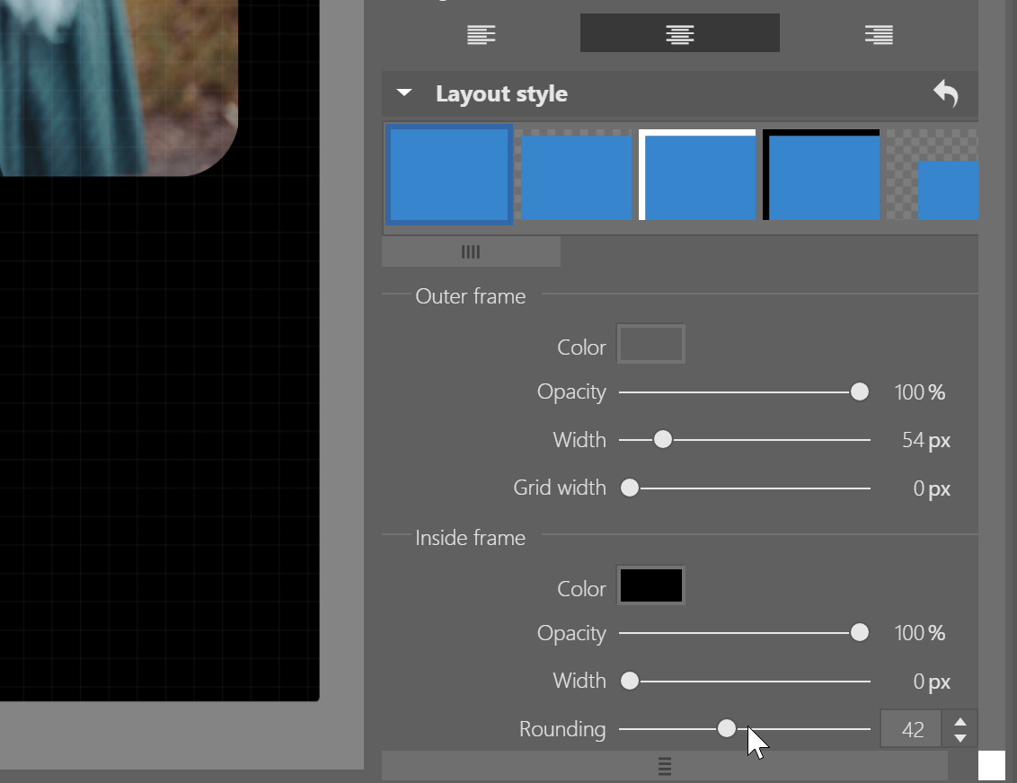Choose the white frame layout preset
The width and height of the screenshot is (1017, 783).
(697, 174)
